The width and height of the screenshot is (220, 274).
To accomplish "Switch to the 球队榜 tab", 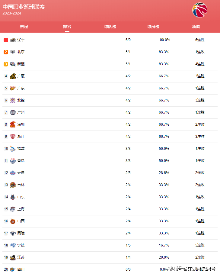I will tap(110, 27).
